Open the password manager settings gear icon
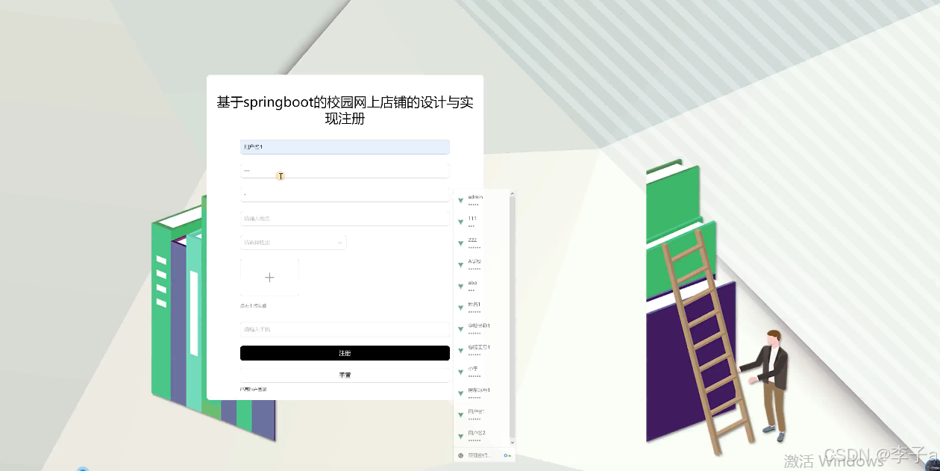940x471 pixels. pyautogui.click(x=460, y=455)
